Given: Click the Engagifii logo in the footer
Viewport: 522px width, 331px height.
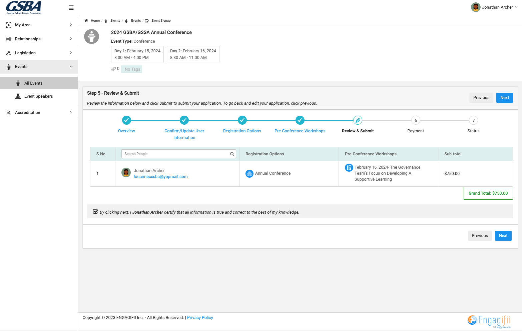Looking at the screenshot, I should tap(489, 321).
